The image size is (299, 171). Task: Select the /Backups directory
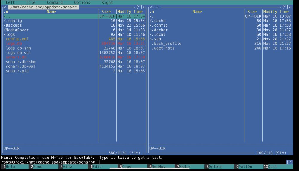(x=74, y=25)
